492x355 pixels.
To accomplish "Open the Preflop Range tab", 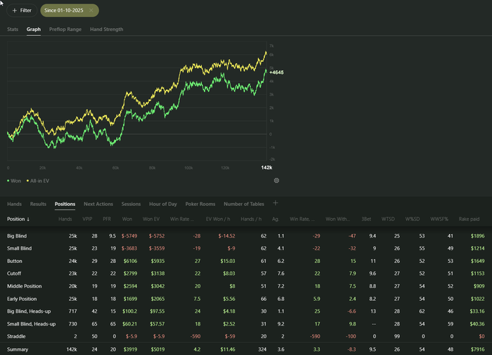I will pos(65,30).
